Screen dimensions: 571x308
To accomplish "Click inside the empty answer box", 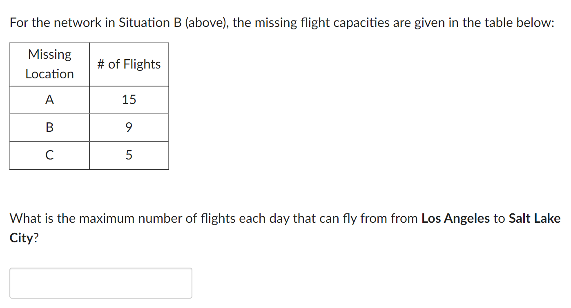I will 100,283.
